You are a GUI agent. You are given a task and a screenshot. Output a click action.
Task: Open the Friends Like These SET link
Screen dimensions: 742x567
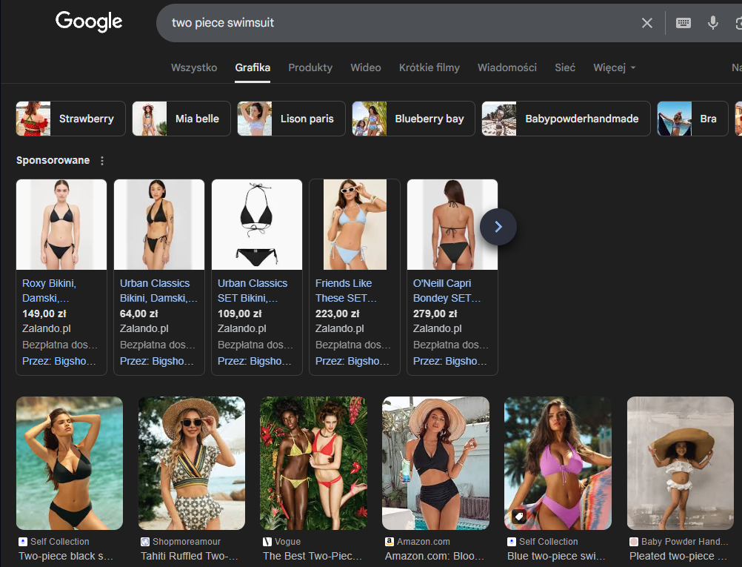click(x=346, y=291)
